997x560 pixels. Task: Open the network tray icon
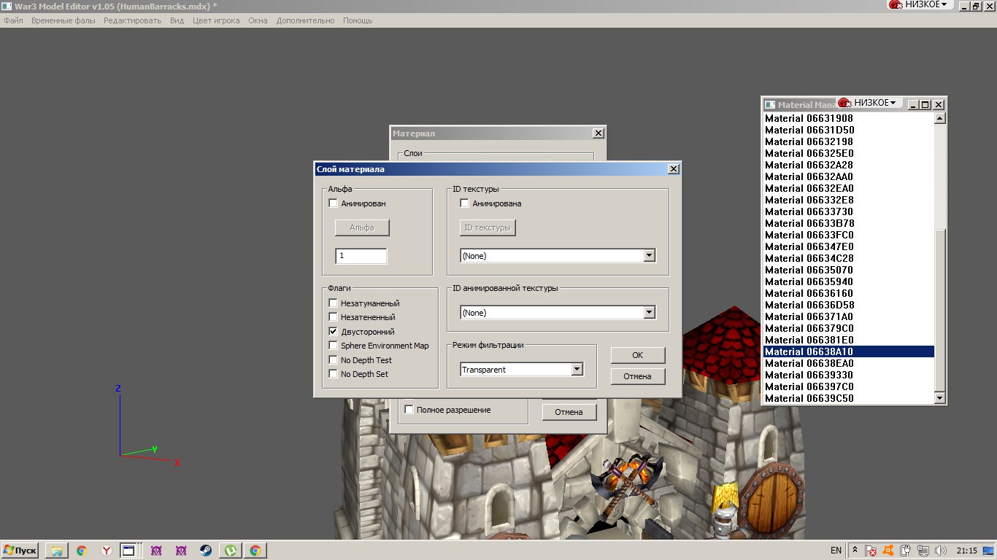coord(923,551)
